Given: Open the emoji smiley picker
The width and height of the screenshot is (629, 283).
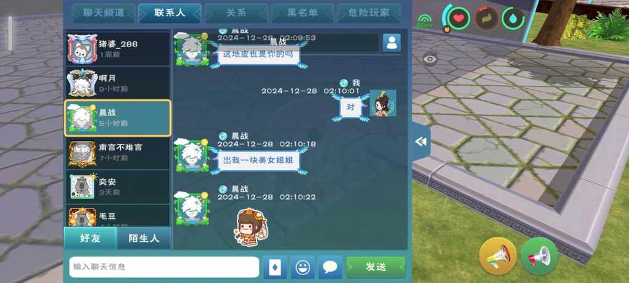Looking at the screenshot, I should pos(302,267).
